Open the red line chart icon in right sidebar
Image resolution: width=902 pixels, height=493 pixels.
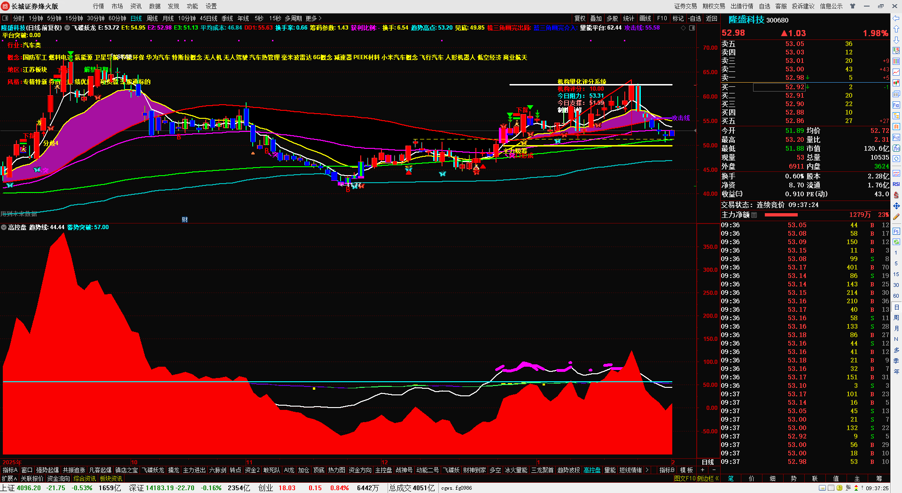pyautogui.click(x=896, y=72)
